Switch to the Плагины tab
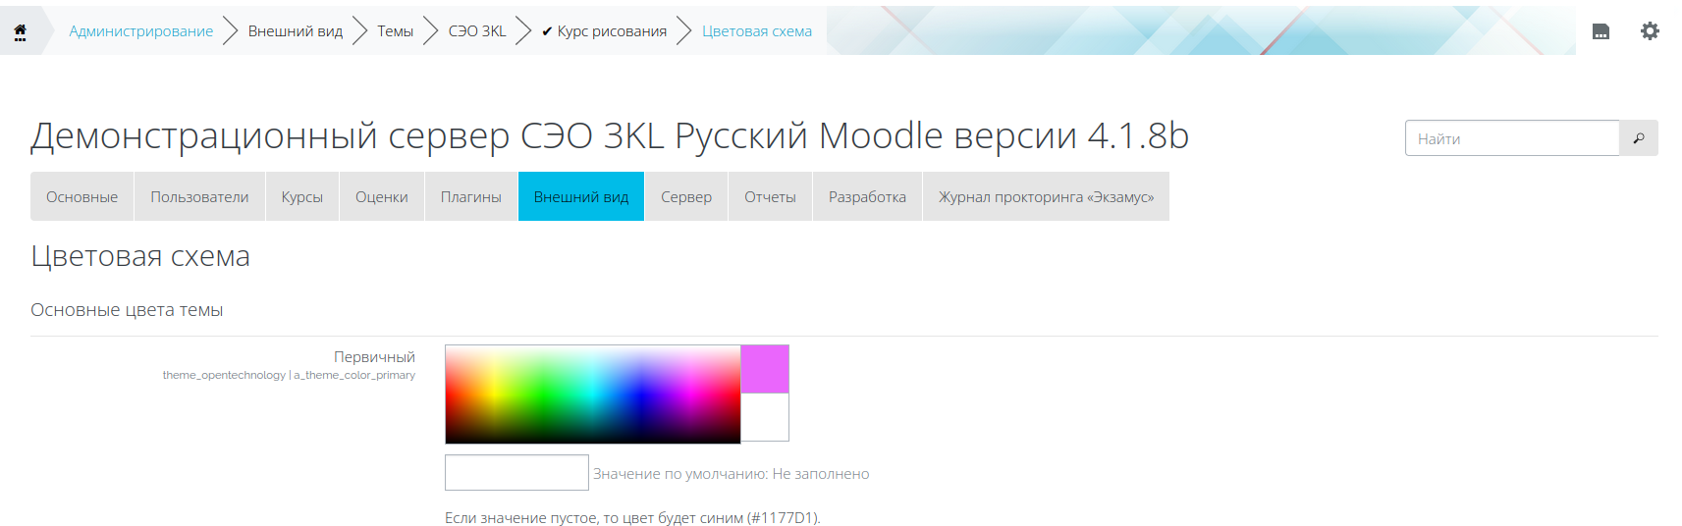The width and height of the screenshot is (1682, 526). (471, 196)
